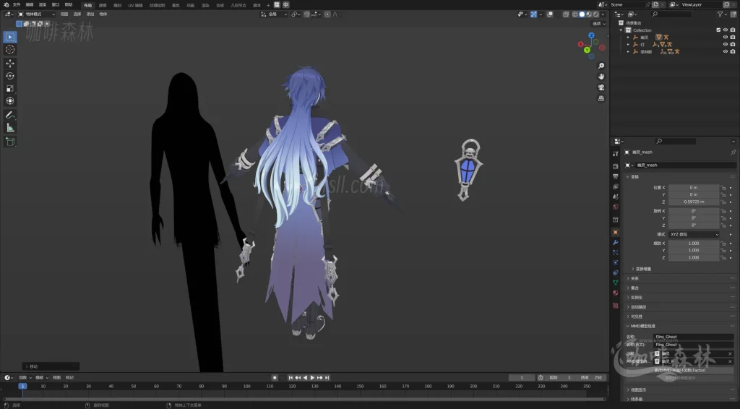Open the 文件 menu
Image resolution: width=740 pixels, height=409 pixels.
(x=17, y=5)
